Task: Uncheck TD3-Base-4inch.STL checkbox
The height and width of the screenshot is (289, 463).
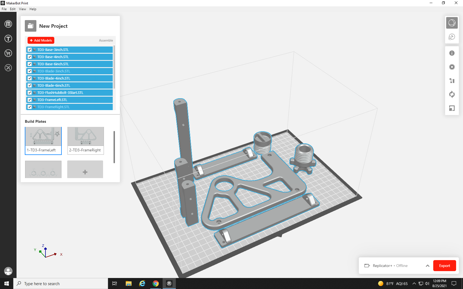Action: coord(30,57)
